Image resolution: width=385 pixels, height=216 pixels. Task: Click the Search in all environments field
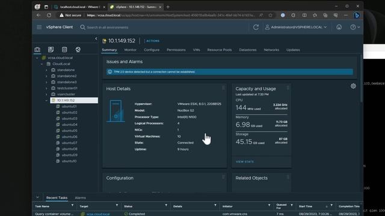pos(108,27)
